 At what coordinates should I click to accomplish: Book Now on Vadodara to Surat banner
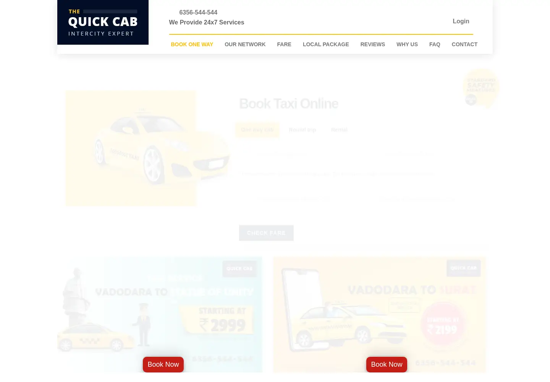pyautogui.click(x=387, y=364)
